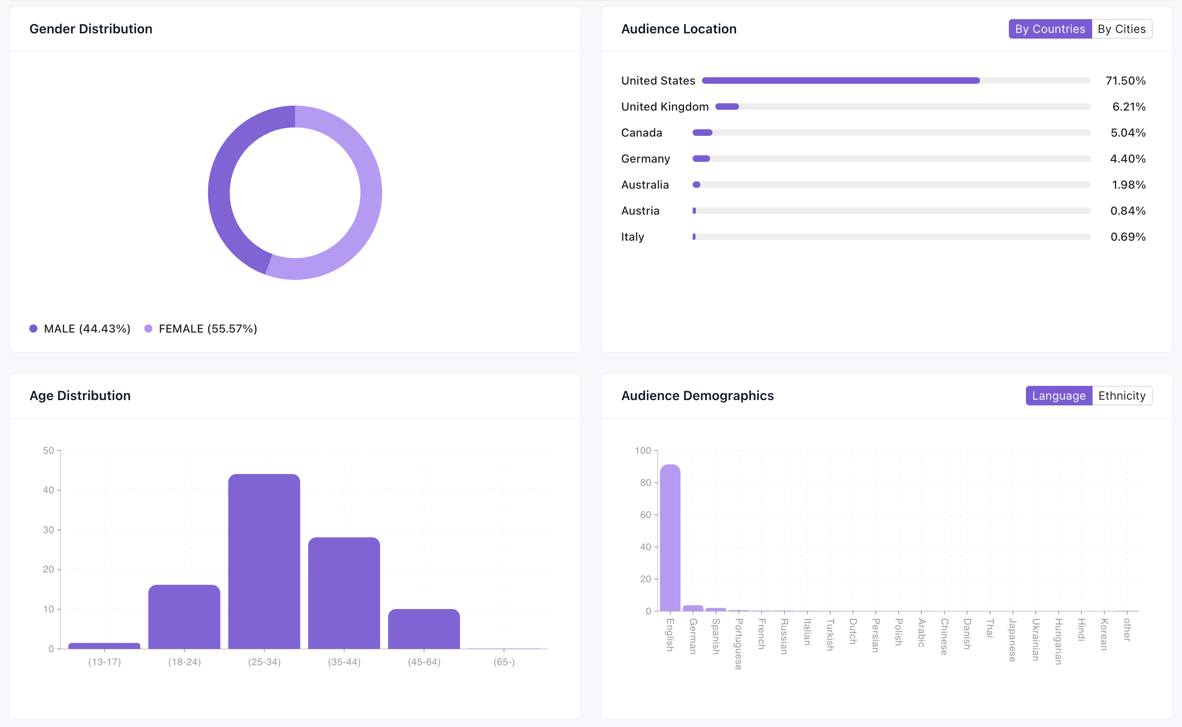Click the United Kingdom progress bar
Viewport: 1182px width, 727px height.
coord(727,107)
